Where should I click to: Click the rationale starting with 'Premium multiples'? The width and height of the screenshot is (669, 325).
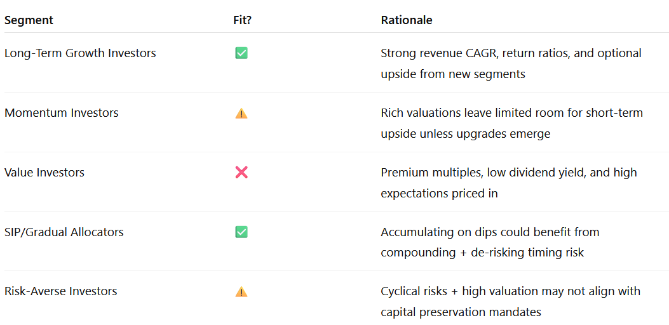[x=508, y=173]
